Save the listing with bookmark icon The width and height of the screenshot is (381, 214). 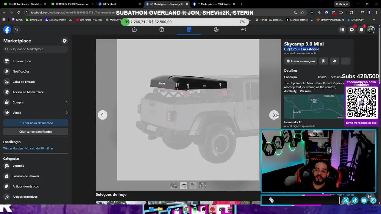point(323,61)
